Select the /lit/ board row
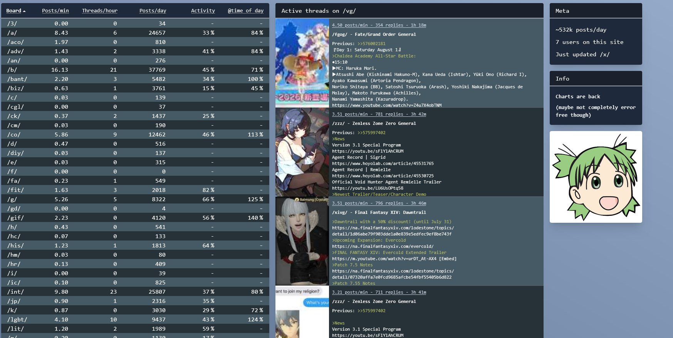Image resolution: width=673 pixels, height=338 pixels. click(135, 329)
